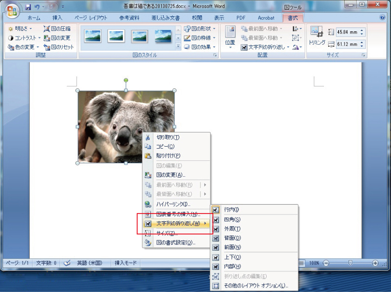The width and height of the screenshot is (391, 292).
Task: Choose サイズ from the context menu
Action: (176, 233)
